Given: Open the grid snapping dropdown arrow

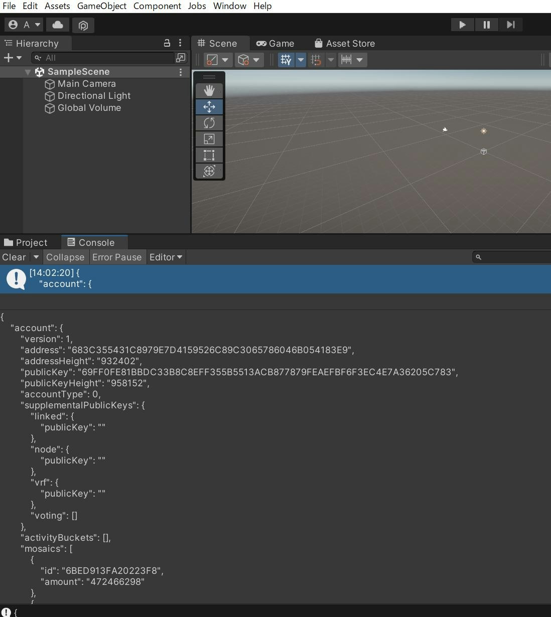Looking at the screenshot, I should point(331,60).
